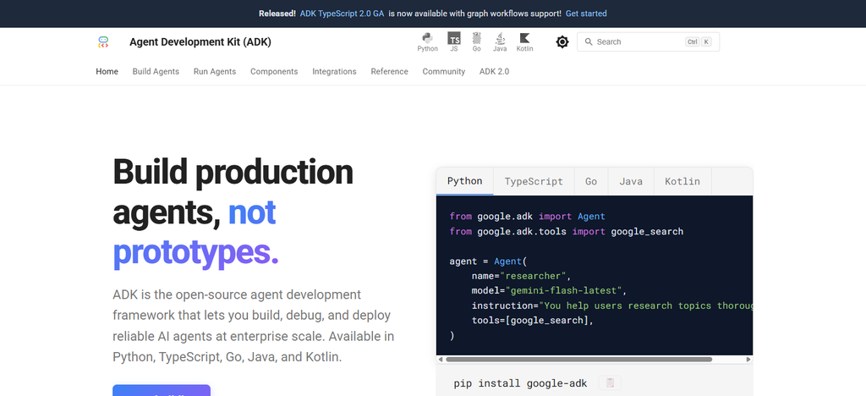
Task: Select the JS TypeScript icon in header
Action: coord(454,42)
